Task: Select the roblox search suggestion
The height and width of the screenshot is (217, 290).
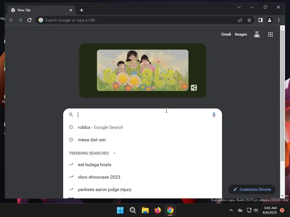Action: (142, 127)
